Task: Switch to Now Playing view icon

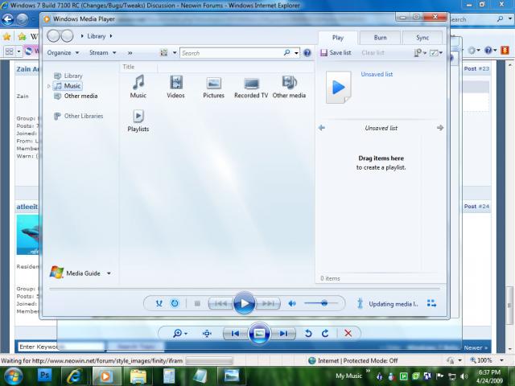Action: (x=431, y=303)
